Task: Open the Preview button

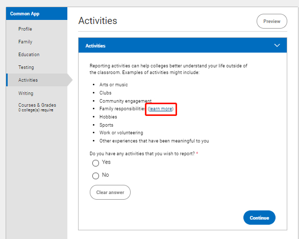Action: coord(272,21)
